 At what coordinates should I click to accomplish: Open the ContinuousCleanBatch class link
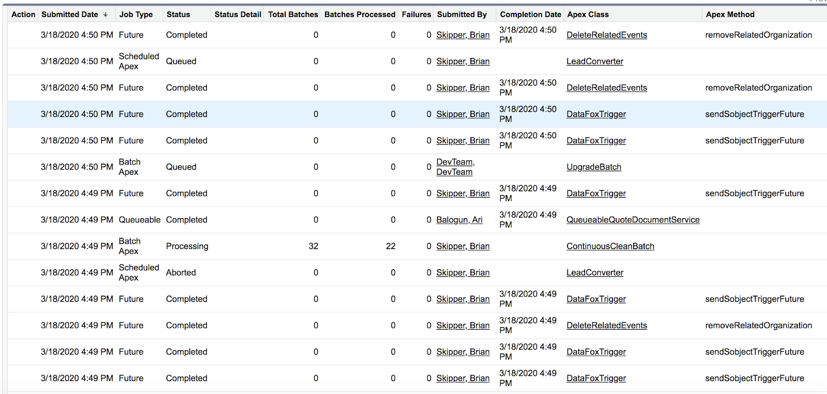tap(610, 247)
